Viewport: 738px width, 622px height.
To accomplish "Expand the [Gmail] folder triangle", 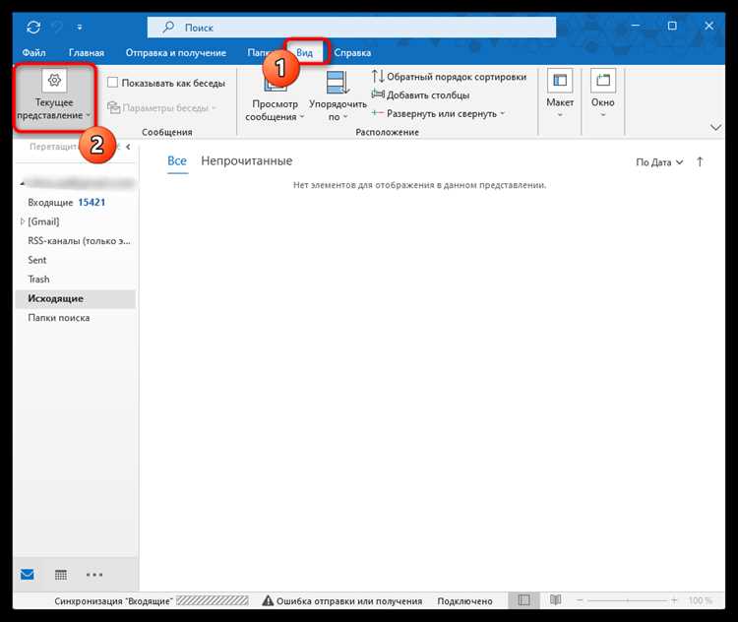I will pyautogui.click(x=22, y=221).
